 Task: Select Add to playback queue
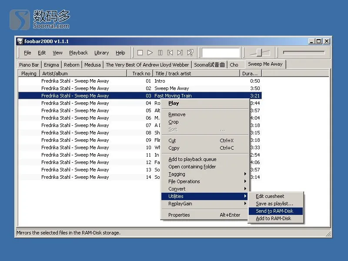[x=204, y=159]
